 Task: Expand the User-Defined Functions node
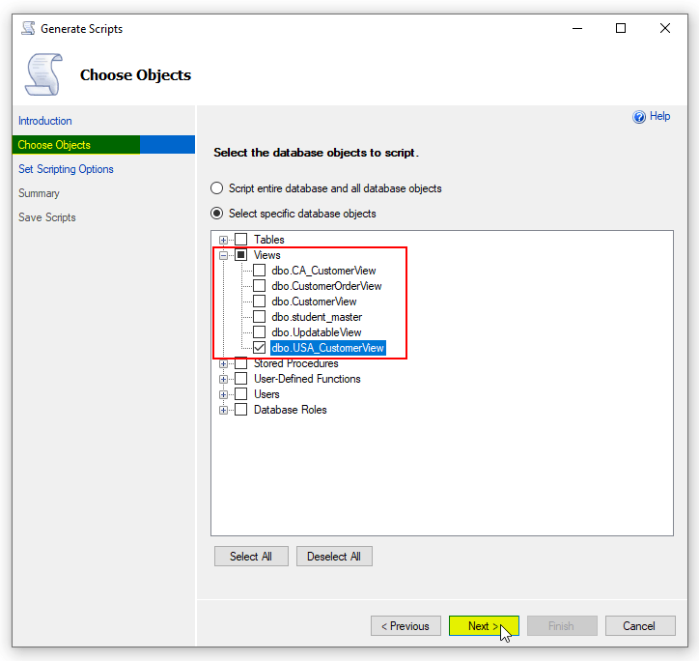coord(223,380)
